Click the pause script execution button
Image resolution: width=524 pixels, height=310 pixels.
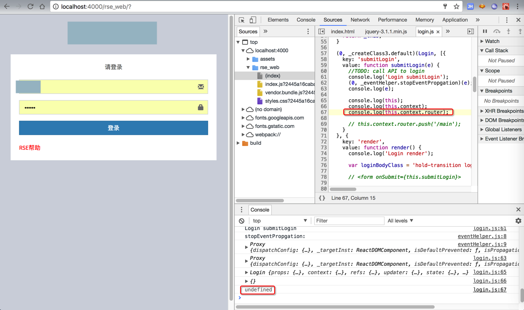485,32
